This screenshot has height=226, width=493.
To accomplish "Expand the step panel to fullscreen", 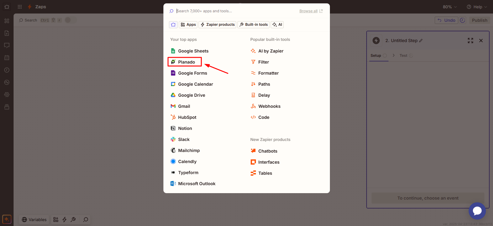I will pyautogui.click(x=470, y=41).
